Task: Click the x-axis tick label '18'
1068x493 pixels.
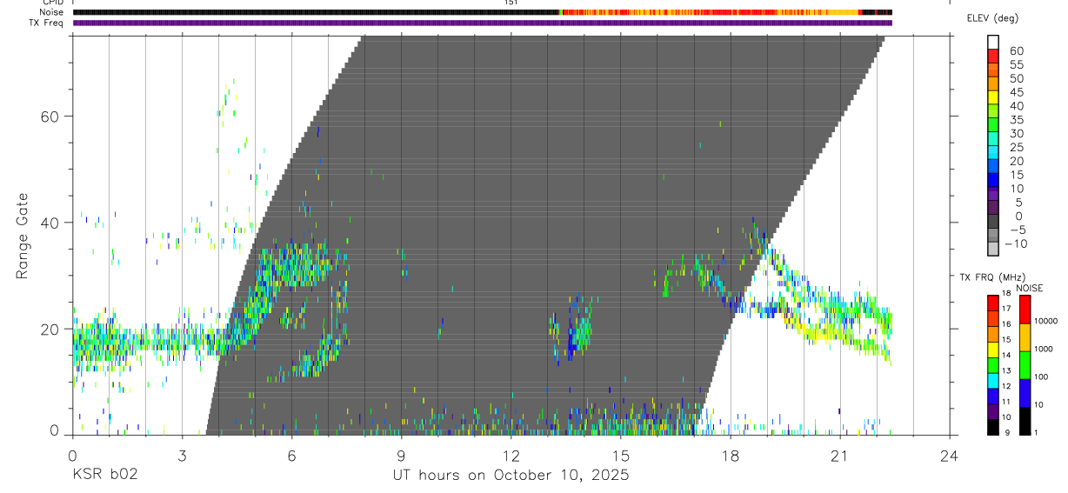Action: click(731, 456)
